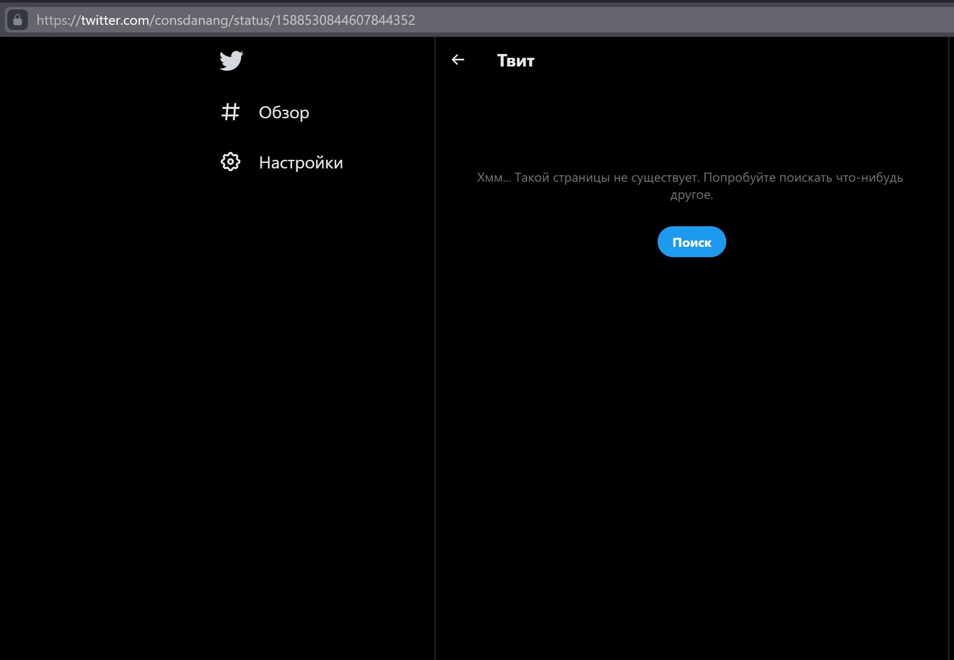Click the Твит page heading
This screenshot has width=954, height=660.
pos(515,61)
